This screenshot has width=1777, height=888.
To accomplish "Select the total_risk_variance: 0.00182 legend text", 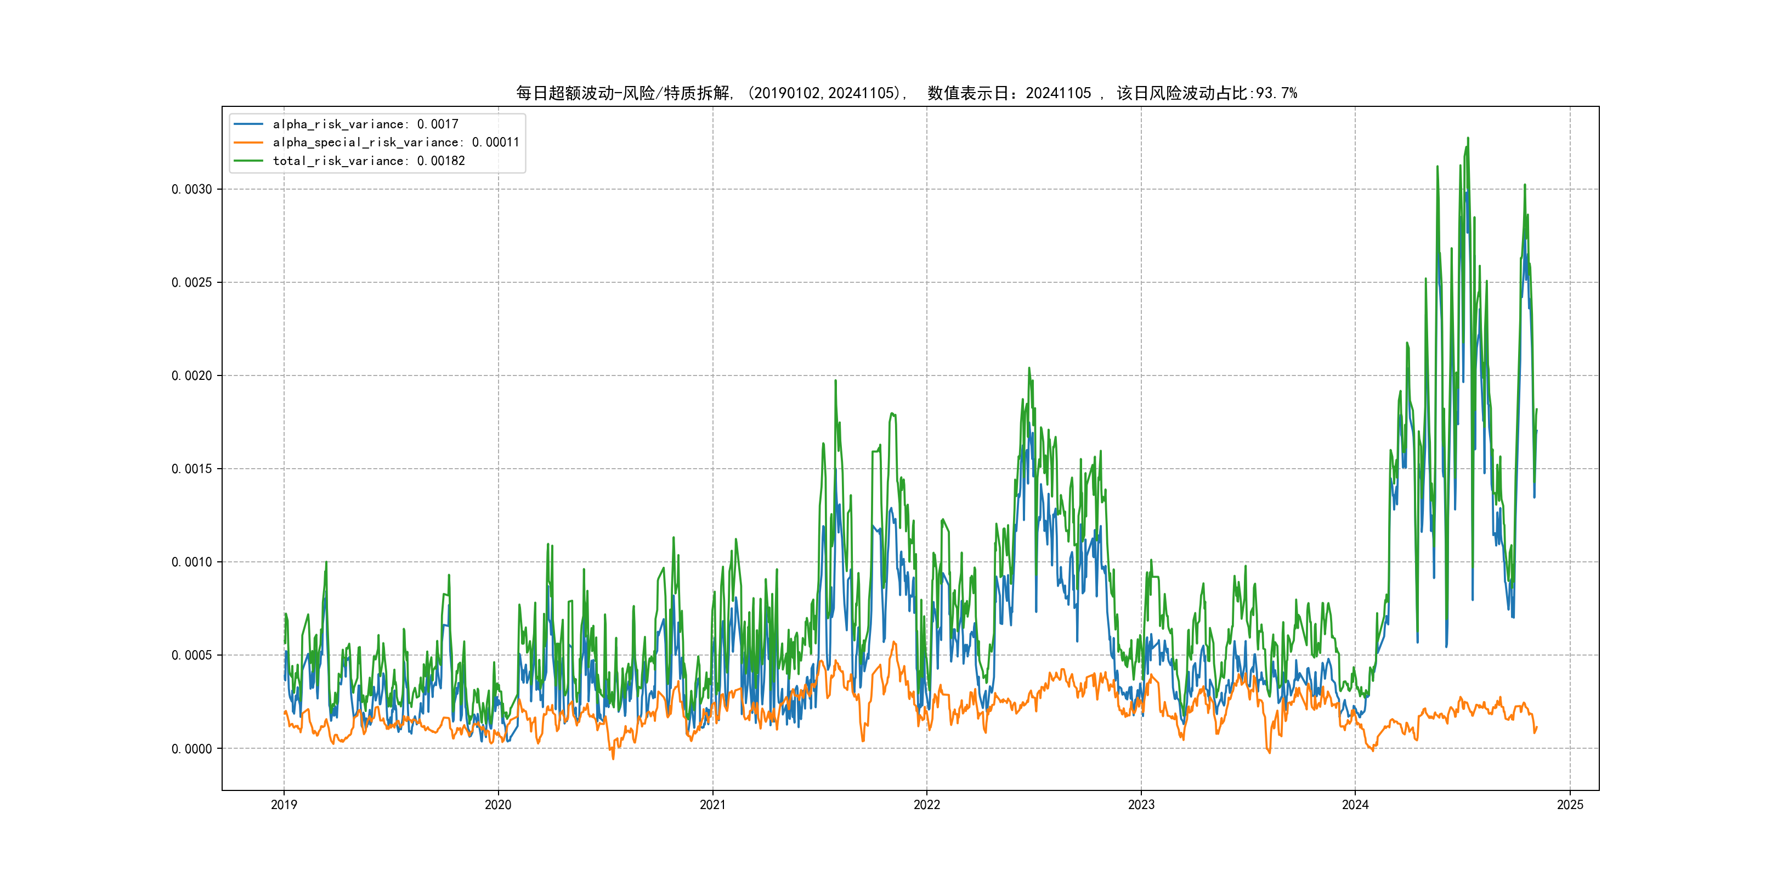I will (x=369, y=161).
